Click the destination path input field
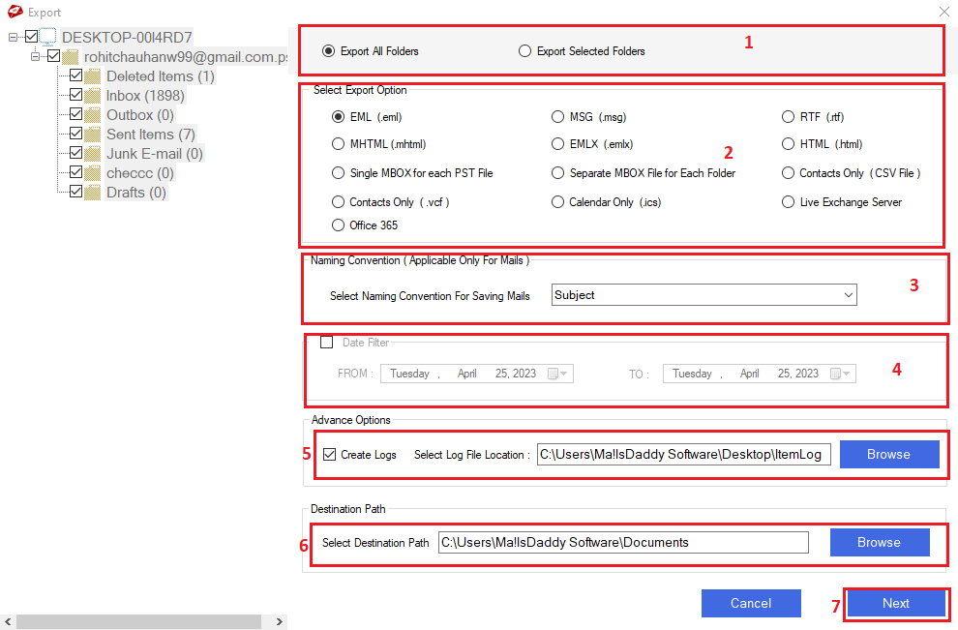Viewport: 958px width, 630px height. [x=623, y=543]
